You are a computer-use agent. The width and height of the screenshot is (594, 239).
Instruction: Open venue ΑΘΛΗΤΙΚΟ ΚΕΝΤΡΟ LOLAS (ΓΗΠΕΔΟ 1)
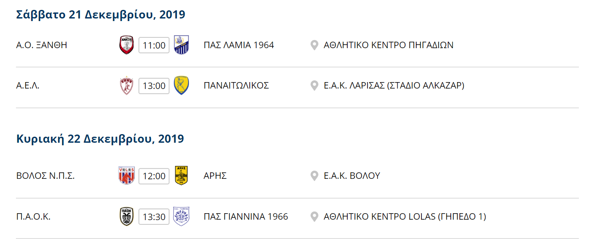pos(405,217)
